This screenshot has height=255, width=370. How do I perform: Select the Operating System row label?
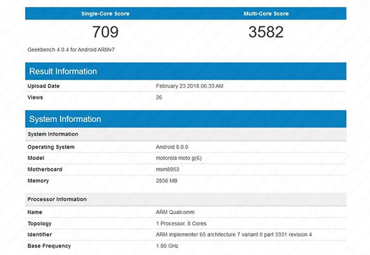pyautogui.click(x=51, y=147)
